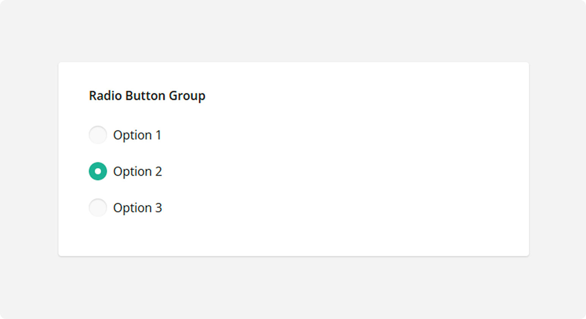Click the Option 3 label text

pos(137,208)
